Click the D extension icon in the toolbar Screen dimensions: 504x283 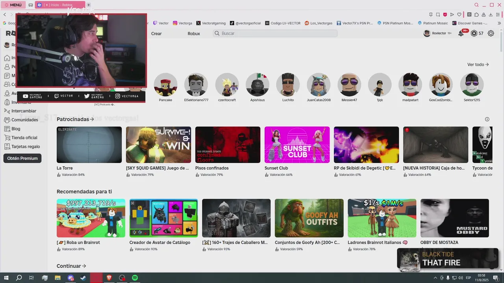pos(469,15)
